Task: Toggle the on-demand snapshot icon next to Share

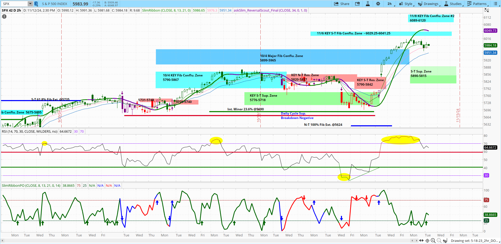Action: pyautogui.click(x=357, y=4)
